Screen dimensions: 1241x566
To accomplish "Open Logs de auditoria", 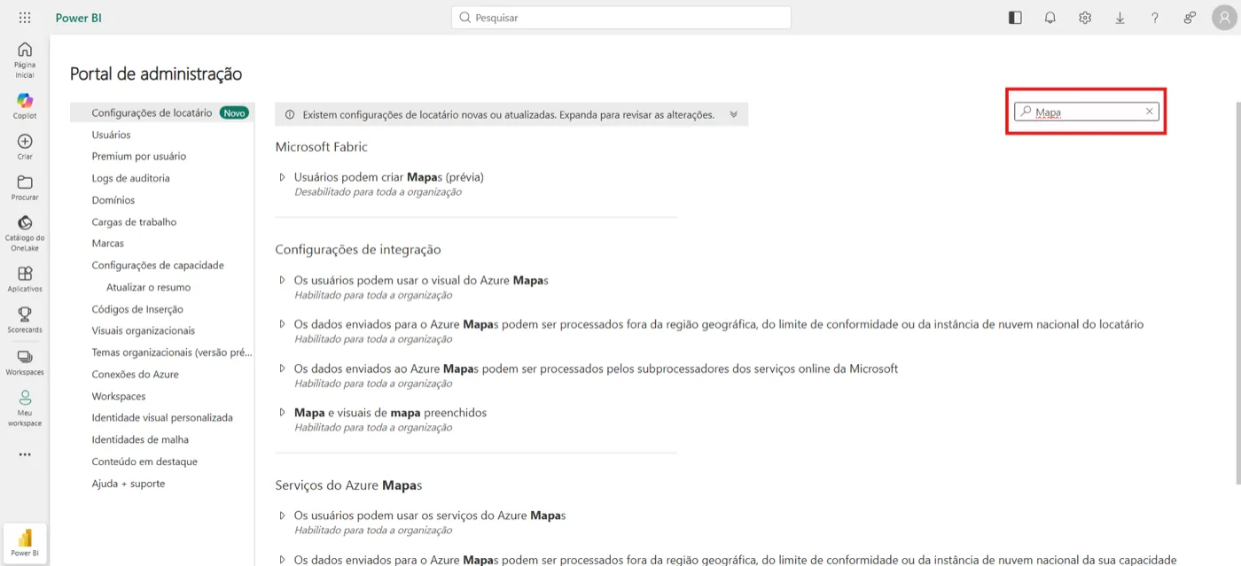I will (130, 178).
